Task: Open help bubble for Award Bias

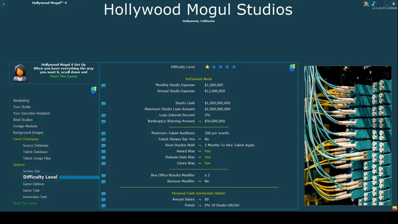Action: [x=104, y=152]
